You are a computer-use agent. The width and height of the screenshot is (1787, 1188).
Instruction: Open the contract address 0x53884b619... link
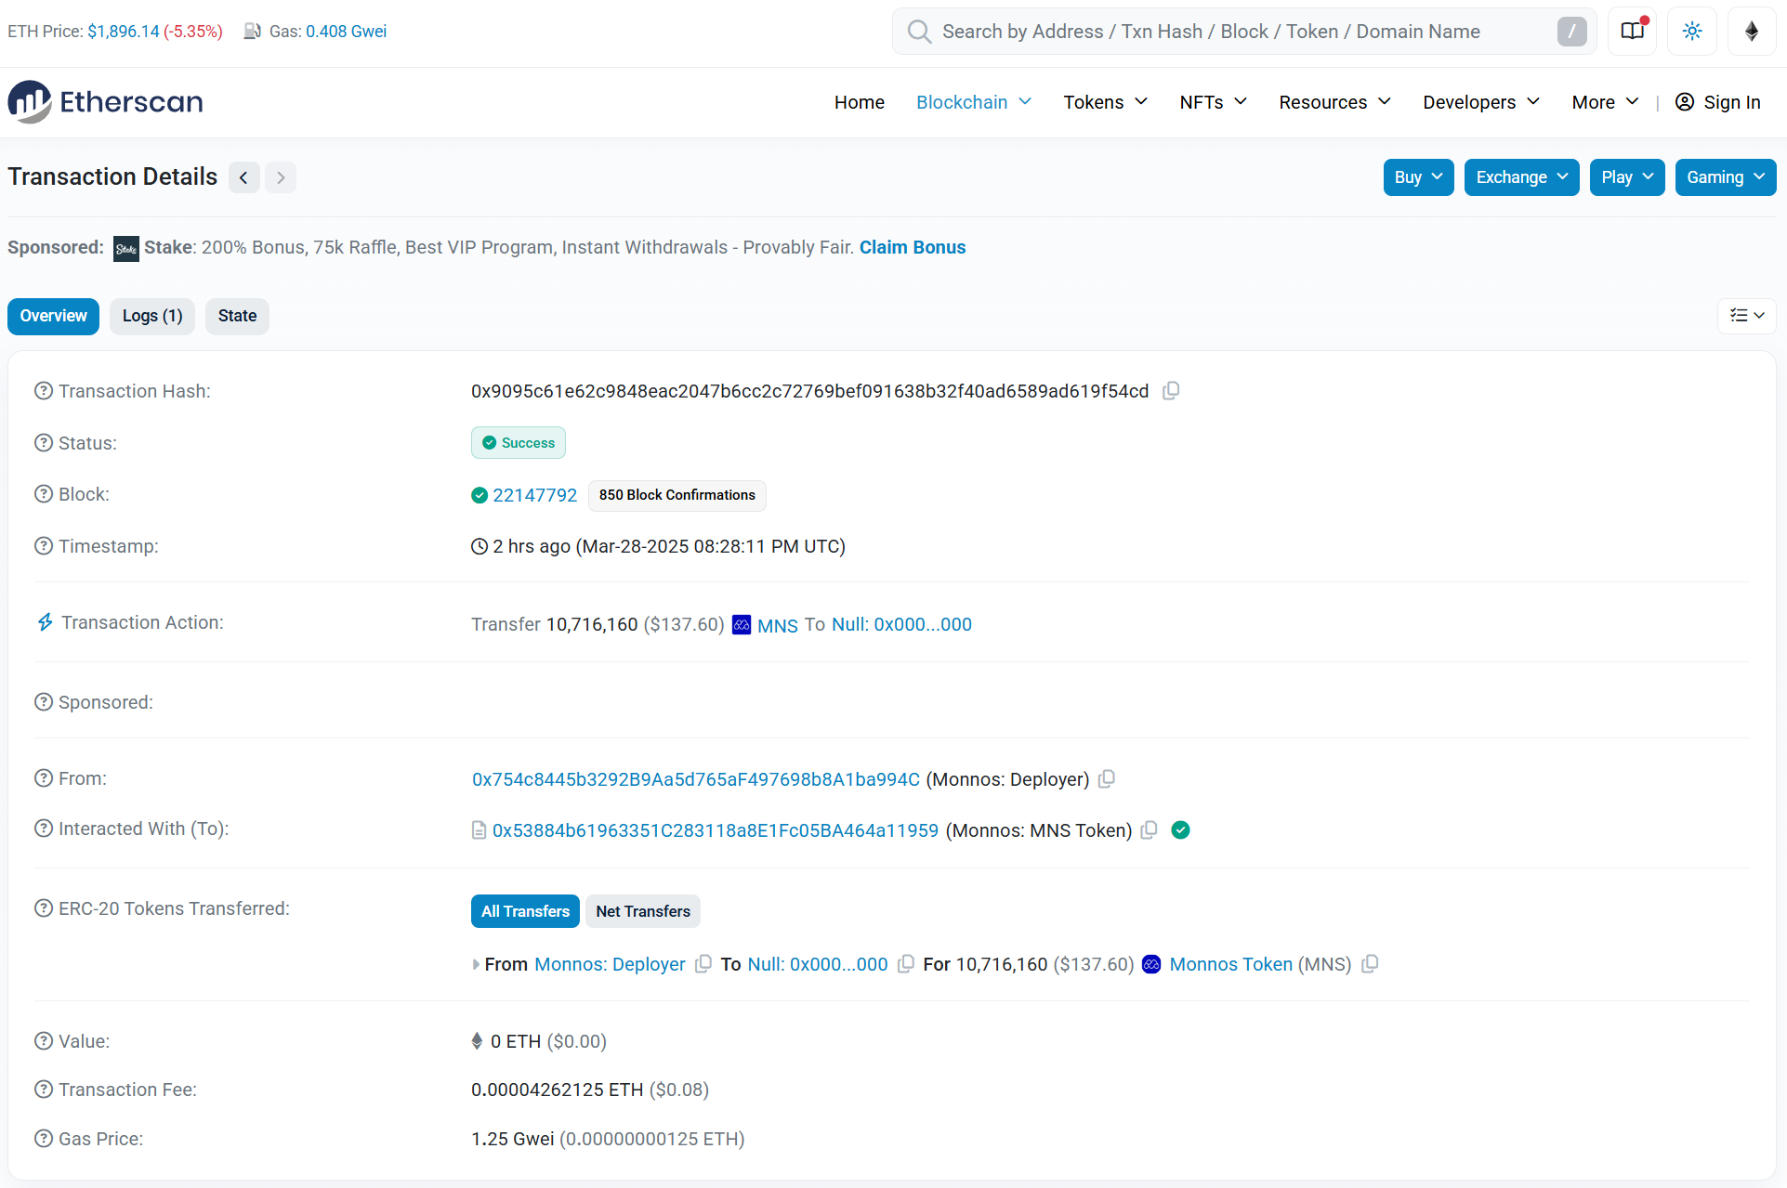(716, 830)
